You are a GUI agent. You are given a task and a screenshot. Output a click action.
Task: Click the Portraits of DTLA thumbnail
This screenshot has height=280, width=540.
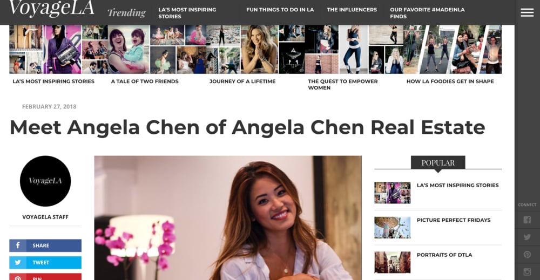pyautogui.click(x=392, y=262)
